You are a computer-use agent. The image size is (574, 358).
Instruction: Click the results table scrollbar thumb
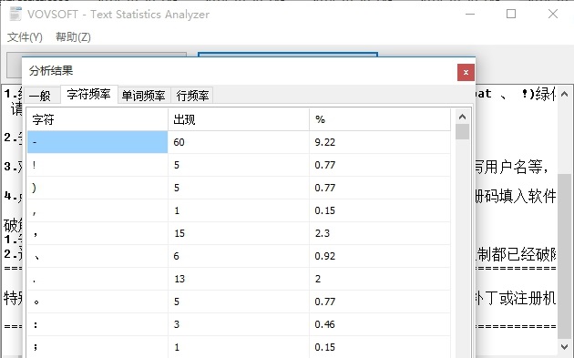(x=462, y=132)
